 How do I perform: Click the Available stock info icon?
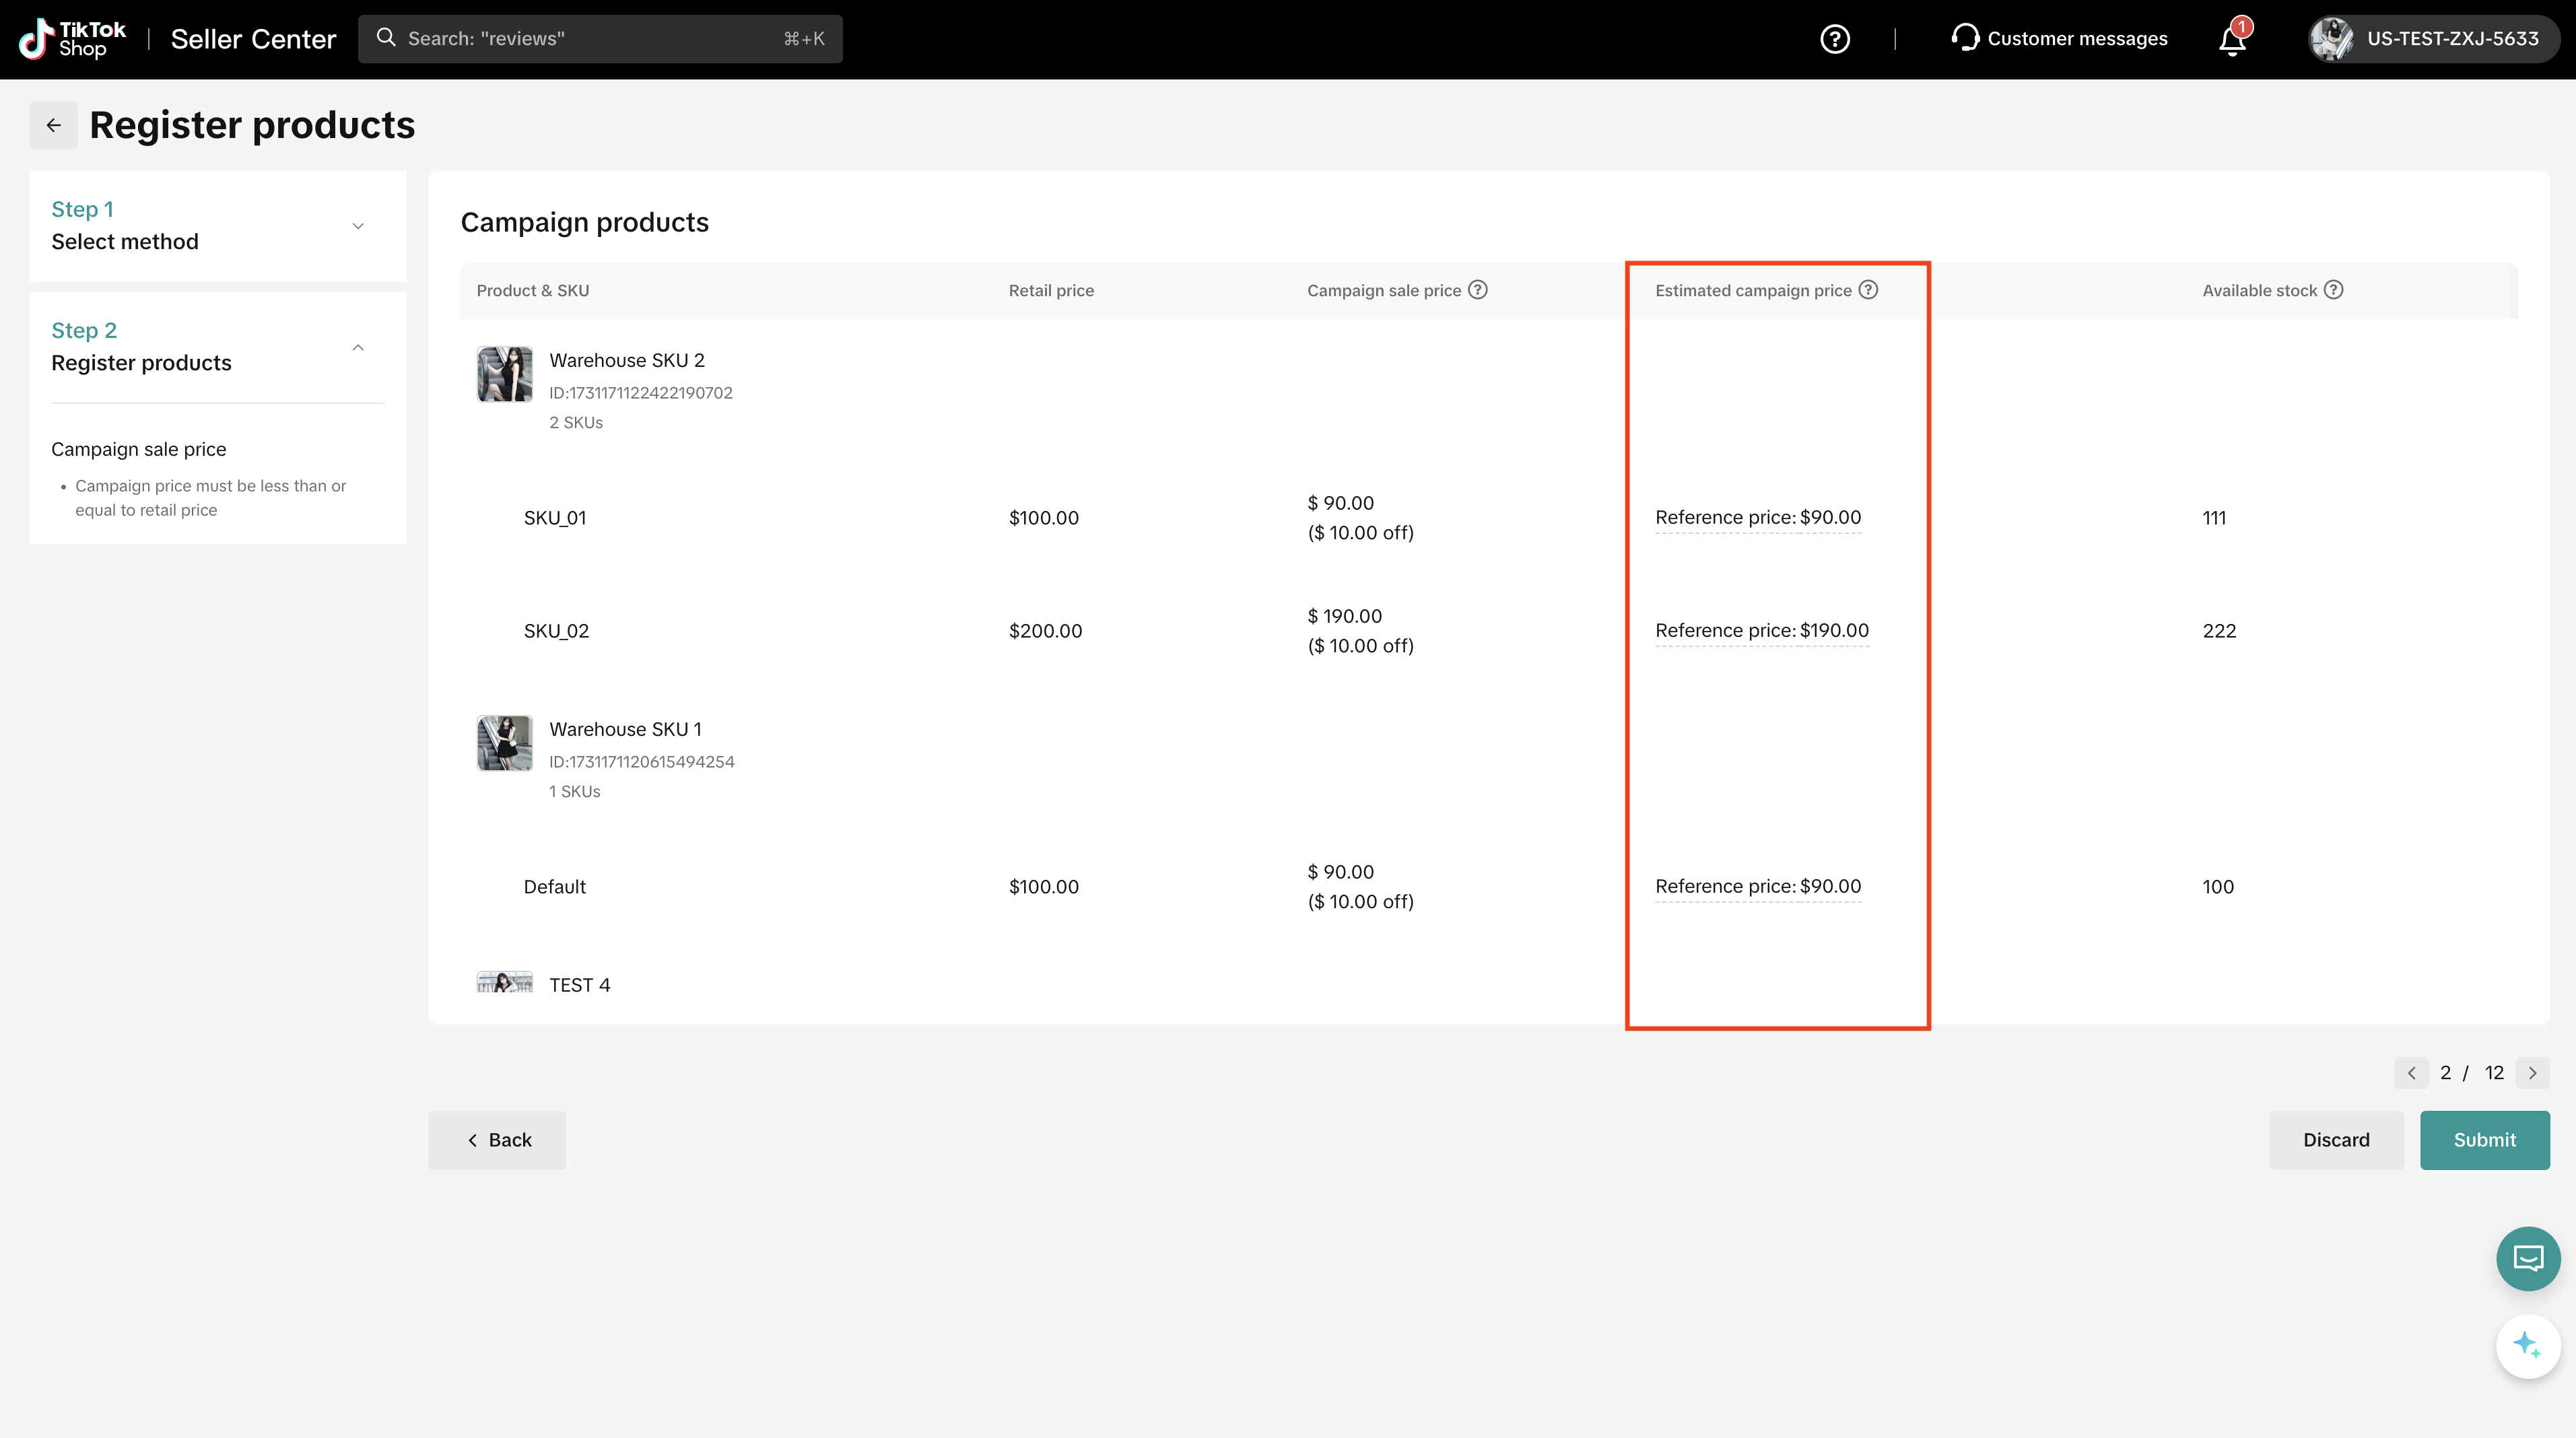[x=2333, y=290]
